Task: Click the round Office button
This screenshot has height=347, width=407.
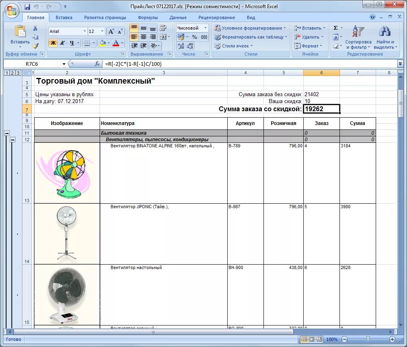Action: point(12,11)
